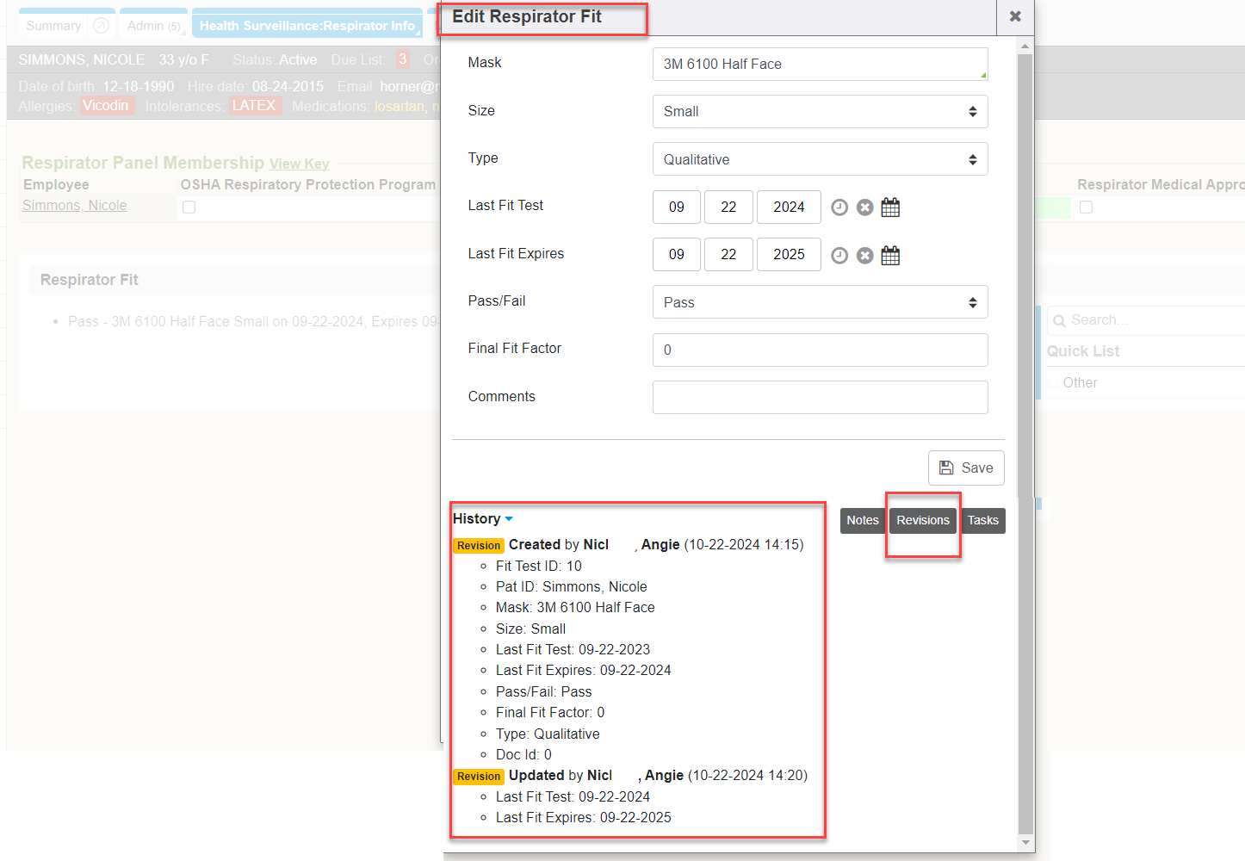This screenshot has height=861, width=1245.
Task: Switch to the Revisions tab
Action: (x=922, y=520)
